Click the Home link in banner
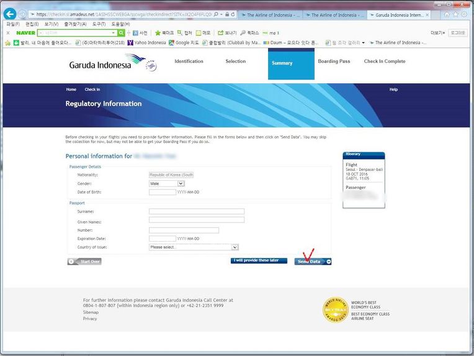Image resolution: width=474 pixels, height=356 pixels. tap(71, 89)
